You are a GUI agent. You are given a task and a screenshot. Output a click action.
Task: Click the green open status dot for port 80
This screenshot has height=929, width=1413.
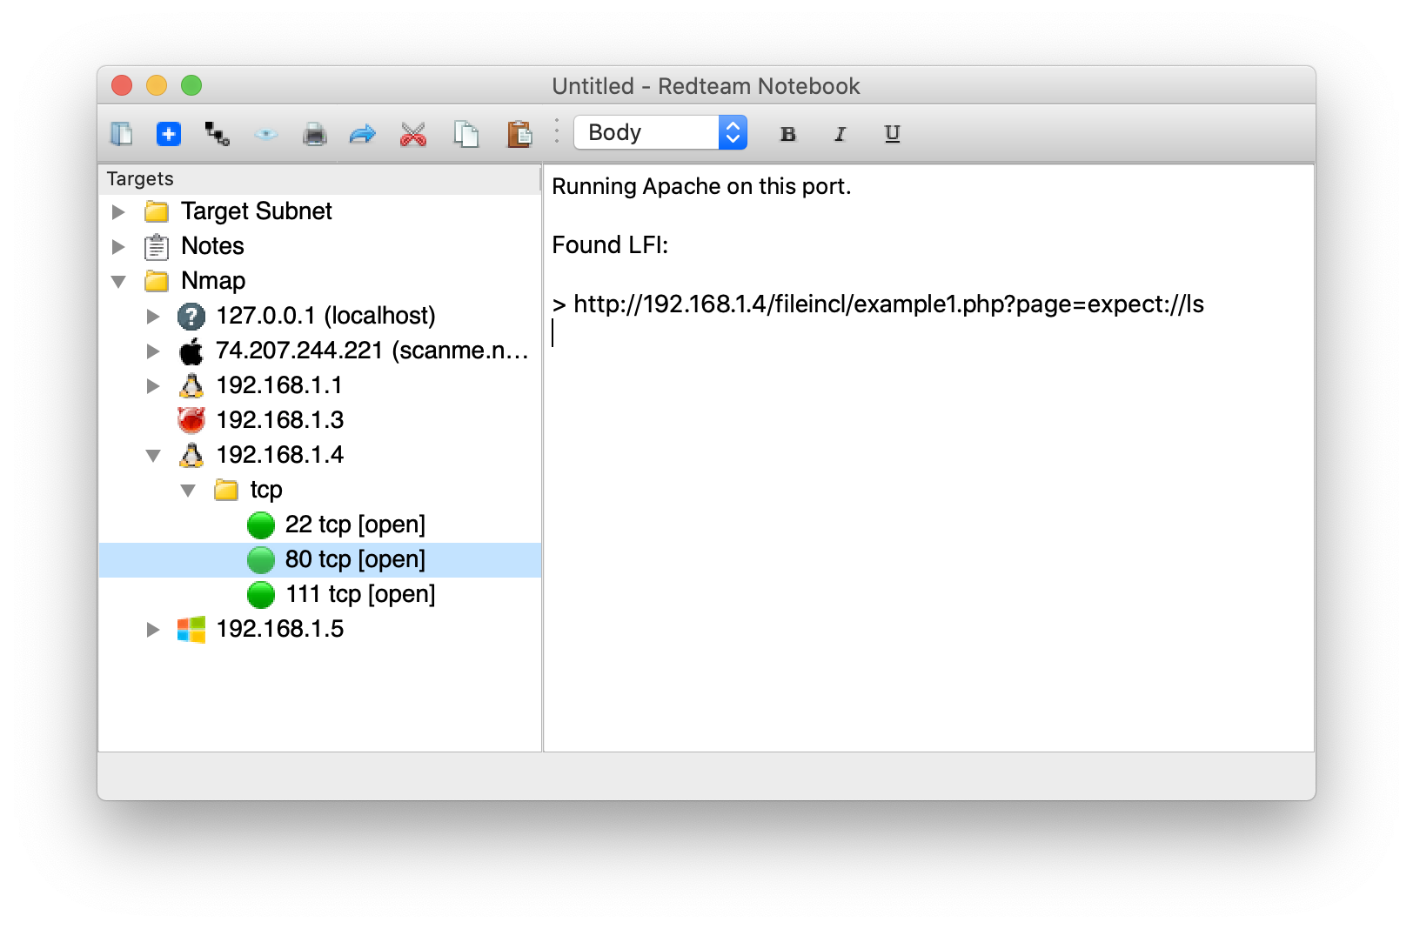(x=261, y=560)
